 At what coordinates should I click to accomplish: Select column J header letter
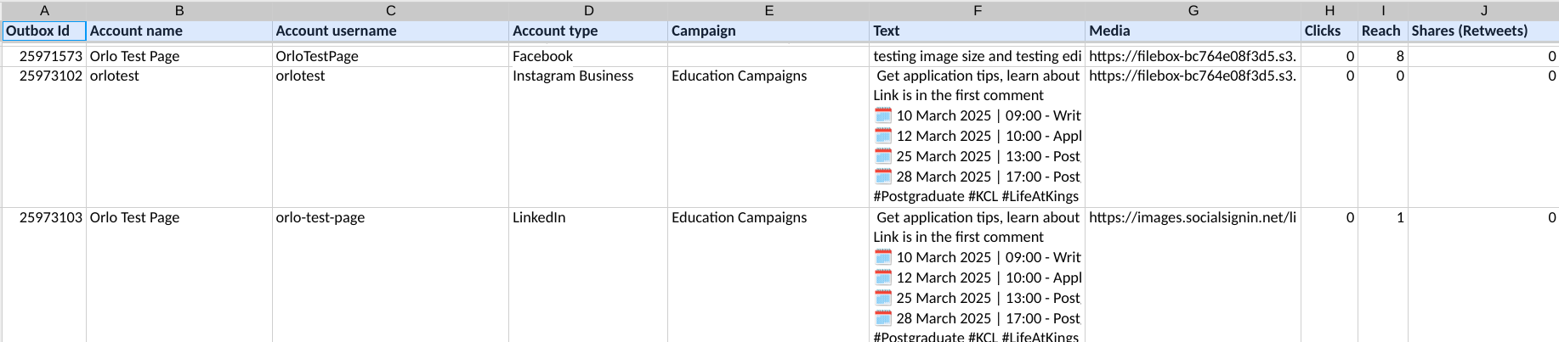point(1483,10)
